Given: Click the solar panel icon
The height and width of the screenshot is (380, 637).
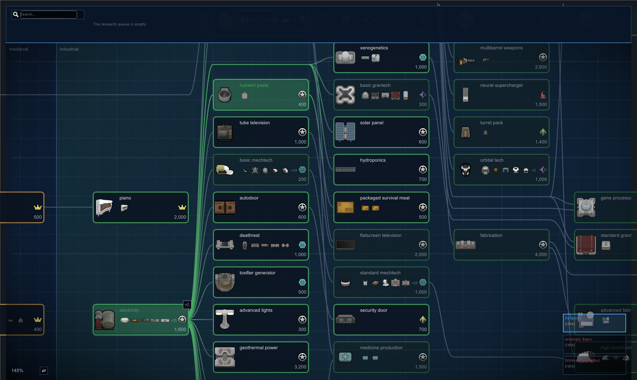Looking at the screenshot, I should 345,132.
